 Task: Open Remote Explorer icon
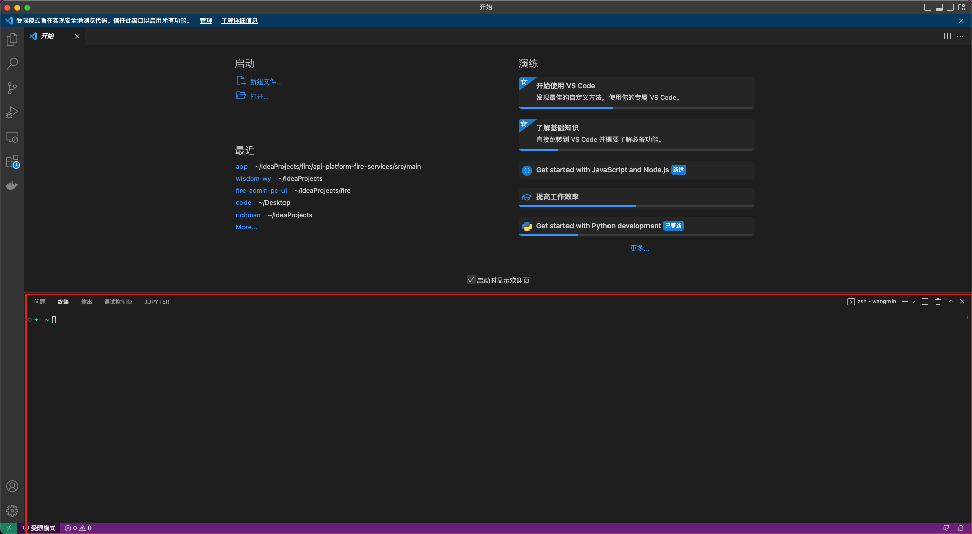[x=12, y=137]
